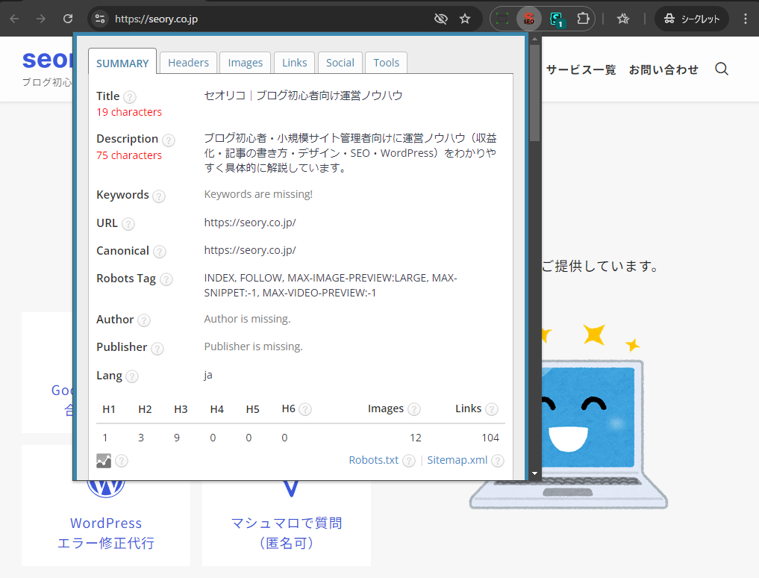The width and height of the screenshot is (759, 578).
Task: Click the seory site logo
Action: 48,59
